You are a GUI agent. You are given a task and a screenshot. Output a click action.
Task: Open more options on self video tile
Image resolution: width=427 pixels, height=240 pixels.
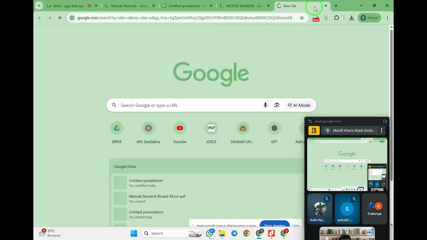(x=369, y=232)
